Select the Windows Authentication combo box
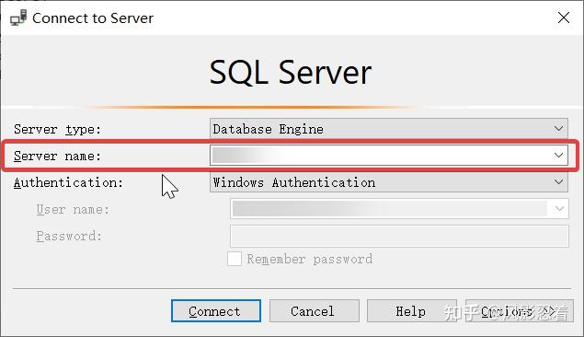Image resolution: width=584 pixels, height=337 pixels. coord(389,182)
